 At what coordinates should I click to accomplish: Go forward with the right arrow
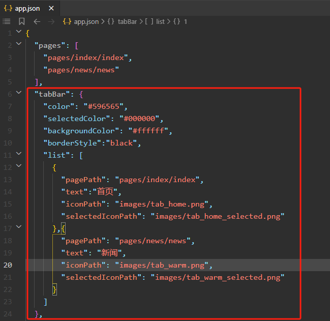click(x=51, y=21)
